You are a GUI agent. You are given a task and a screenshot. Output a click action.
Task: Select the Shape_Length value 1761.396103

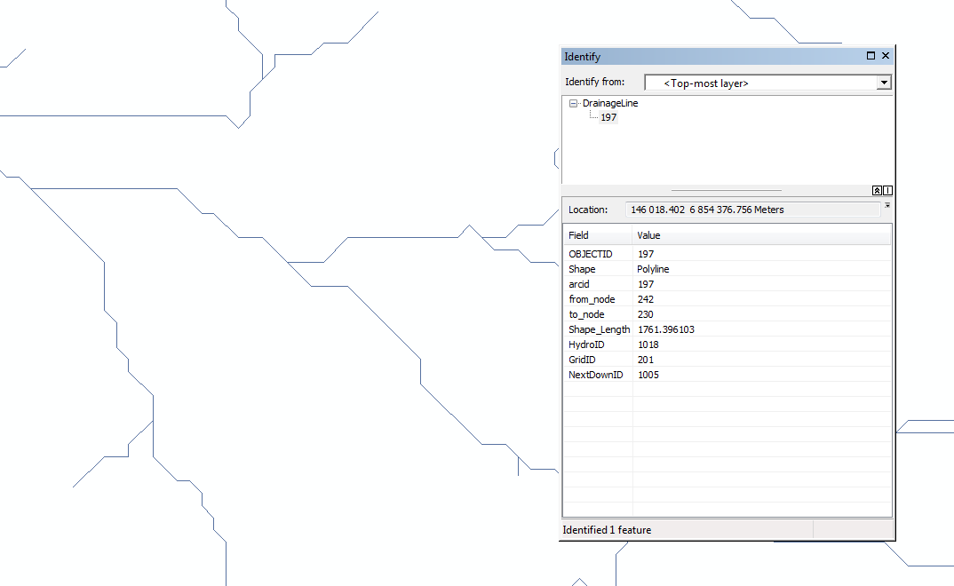665,329
